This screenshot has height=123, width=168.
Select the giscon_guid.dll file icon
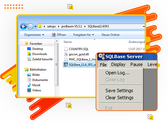click(66, 54)
